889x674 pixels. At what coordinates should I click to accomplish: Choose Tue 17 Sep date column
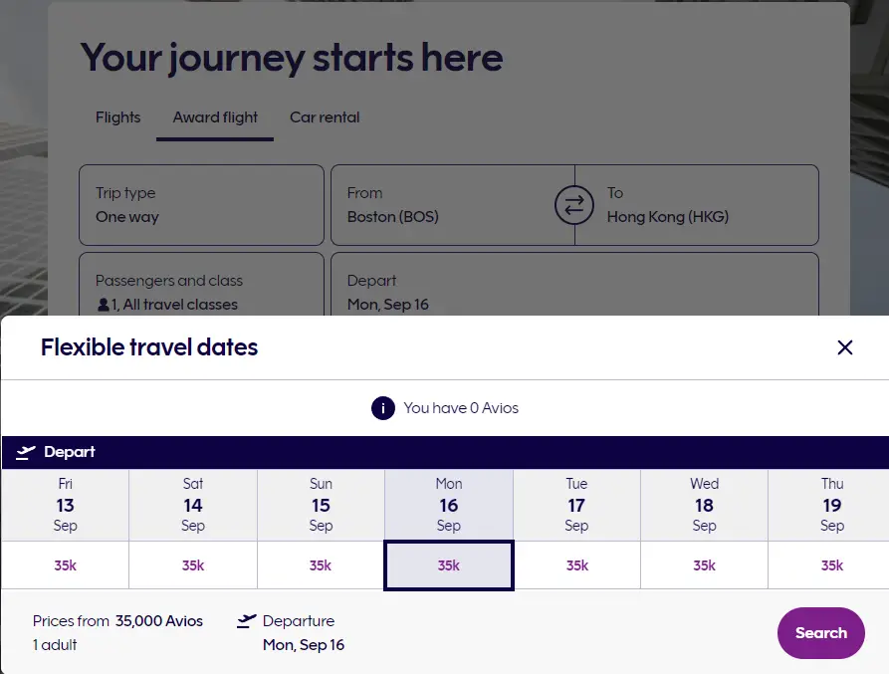[x=576, y=505]
